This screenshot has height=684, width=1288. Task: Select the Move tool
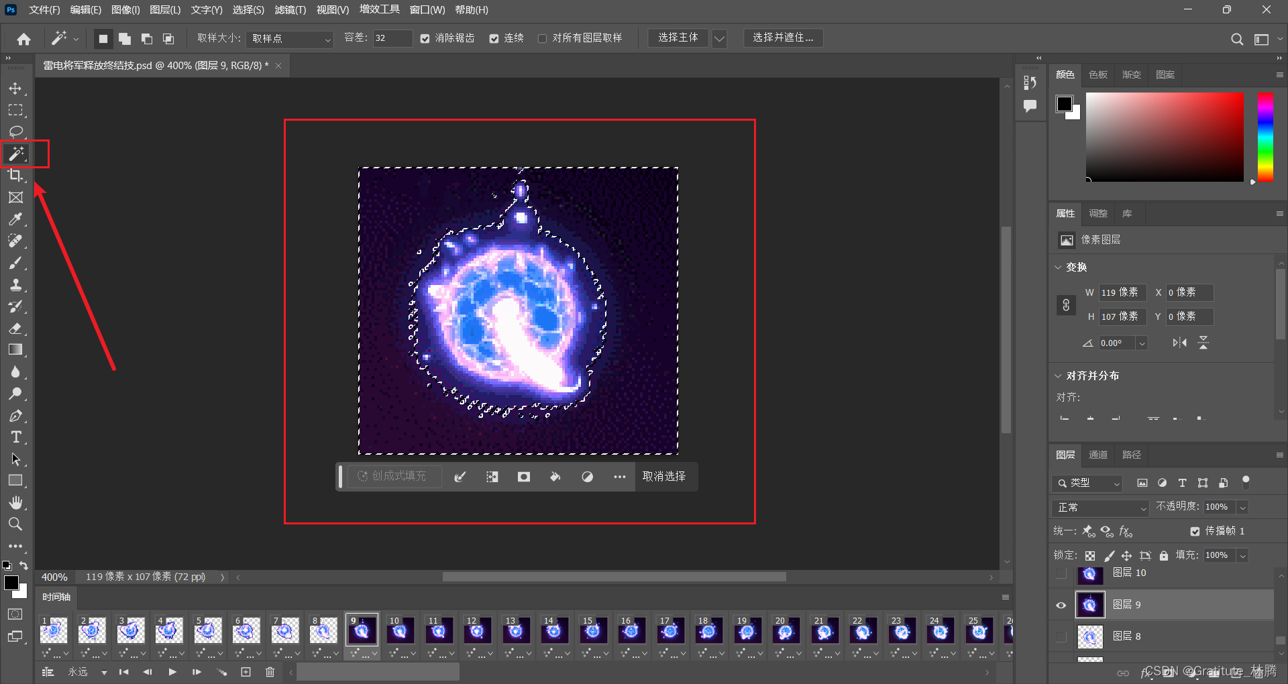[15, 89]
